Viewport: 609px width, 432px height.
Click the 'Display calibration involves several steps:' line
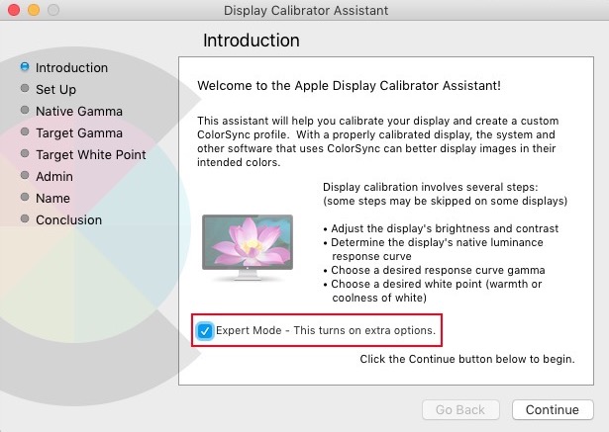[x=431, y=187]
